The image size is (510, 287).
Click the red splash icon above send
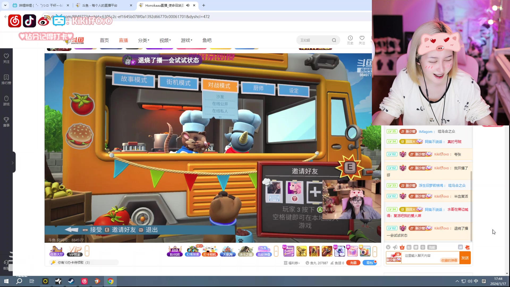(467, 247)
